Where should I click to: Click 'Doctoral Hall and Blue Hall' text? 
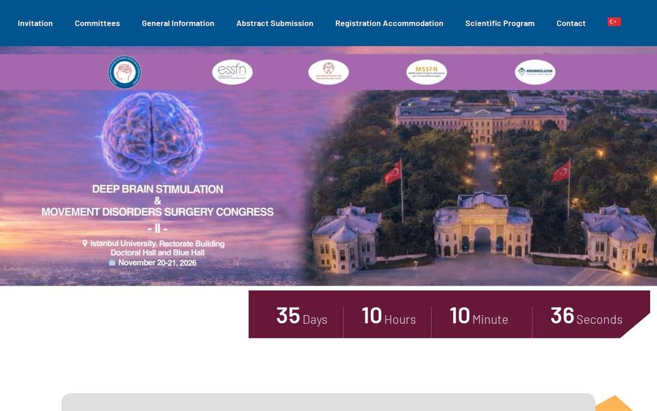(157, 253)
